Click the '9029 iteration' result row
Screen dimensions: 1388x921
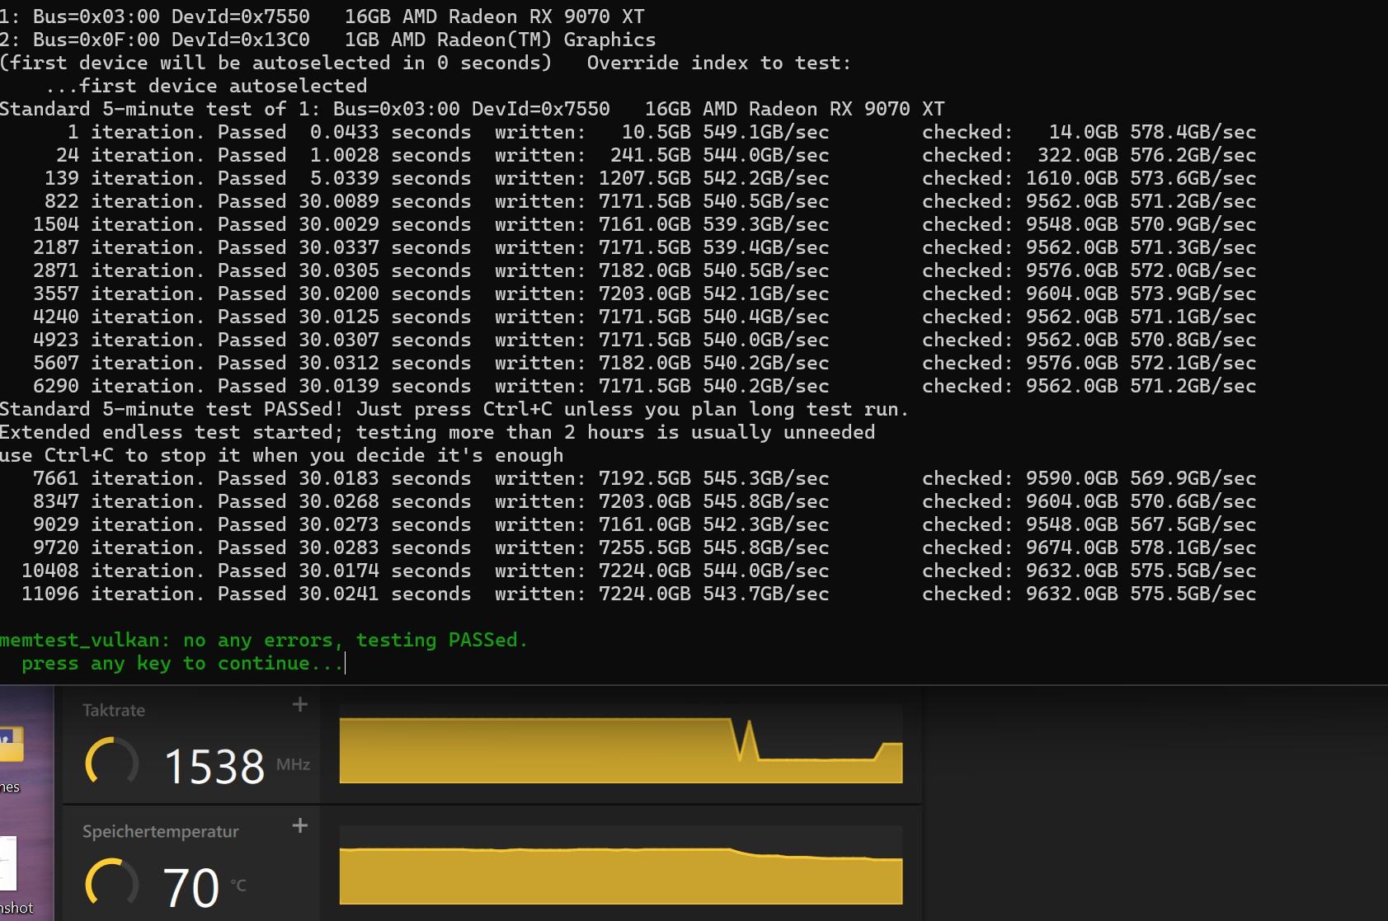(645, 524)
